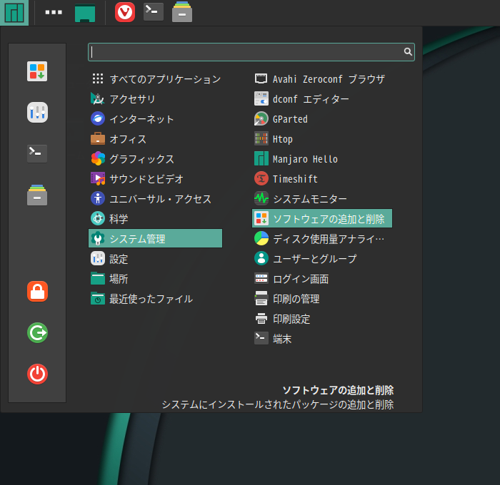The image size is (500, 485).
Task: Click the menu search input field
Action: [x=243, y=52]
